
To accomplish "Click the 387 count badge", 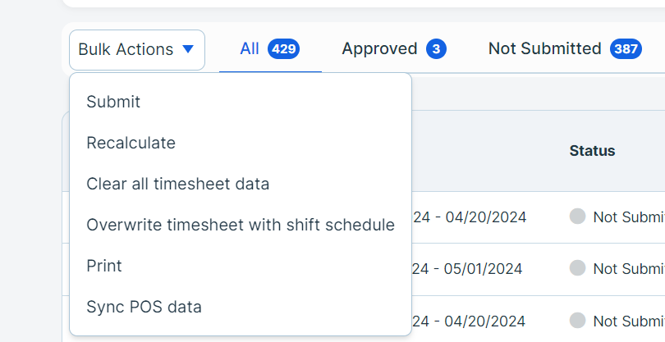I will coord(626,49).
